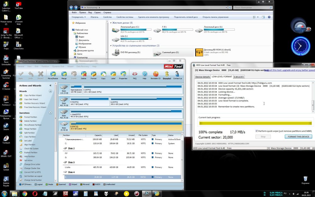The image size is (315, 197).
Task: Collapse the Actions and Wizards panel
Action: click(50, 85)
